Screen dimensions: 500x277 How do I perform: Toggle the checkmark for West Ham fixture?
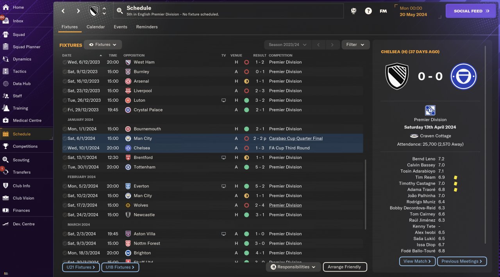pyautogui.click(x=64, y=62)
